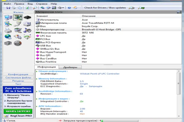The width and height of the screenshot is (184, 122).
Task: Click the Элемент column header
Action: click(x=57, y=16)
